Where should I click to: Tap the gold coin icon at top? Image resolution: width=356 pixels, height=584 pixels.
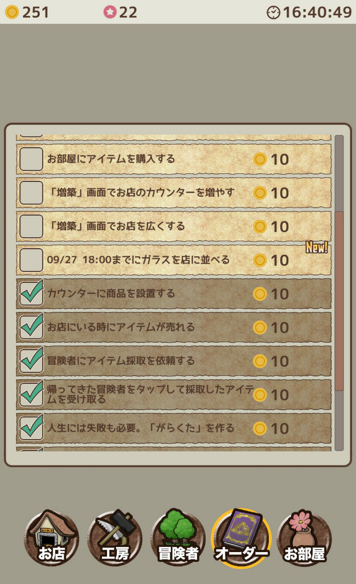point(11,12)
